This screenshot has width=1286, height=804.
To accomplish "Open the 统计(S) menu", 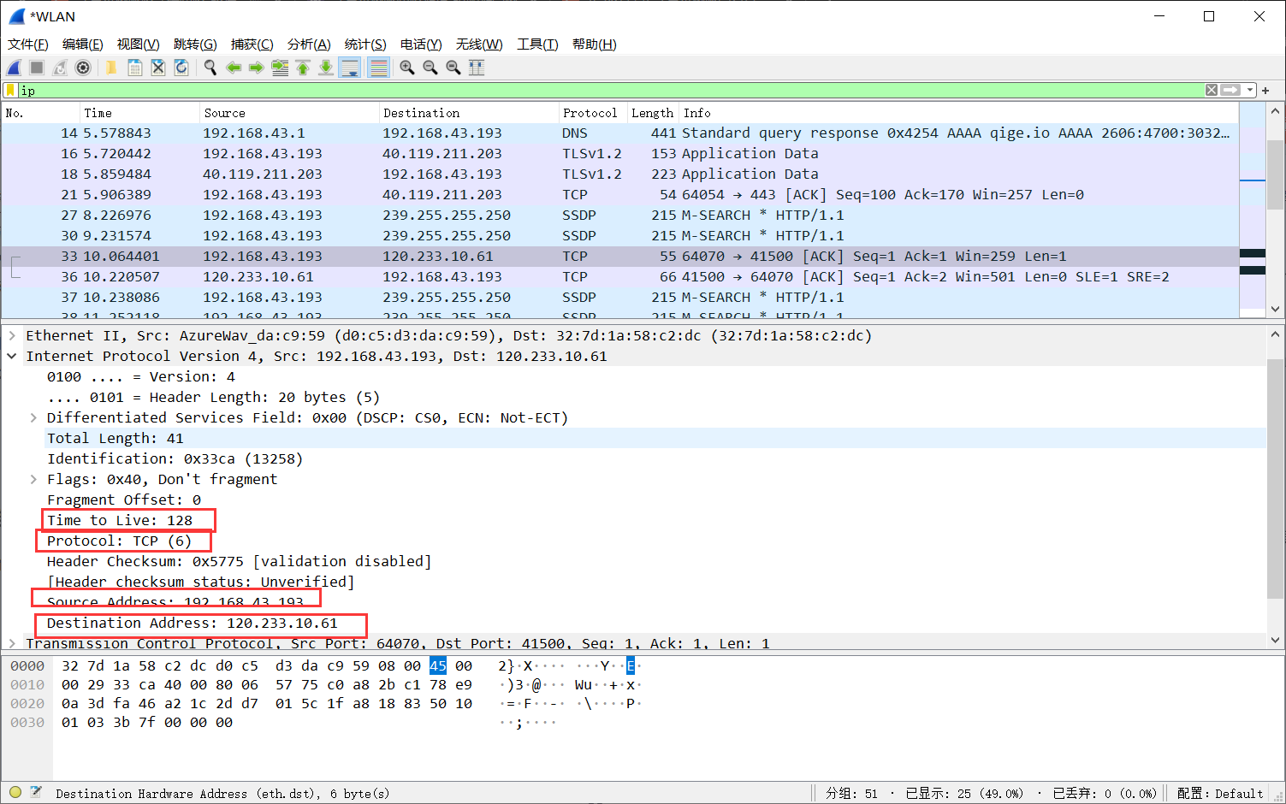I will pos(365,44).
